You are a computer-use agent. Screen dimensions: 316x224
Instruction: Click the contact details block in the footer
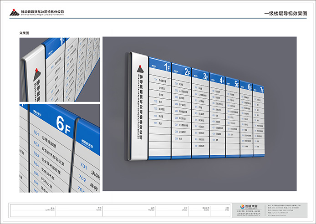point(284,210)
